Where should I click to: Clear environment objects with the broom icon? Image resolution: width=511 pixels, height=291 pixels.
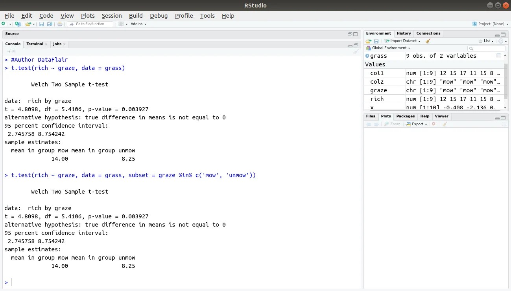(x=428, y=41)
